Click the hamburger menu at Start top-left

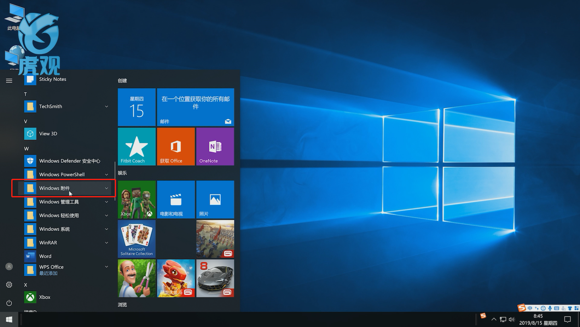(9, 81)
